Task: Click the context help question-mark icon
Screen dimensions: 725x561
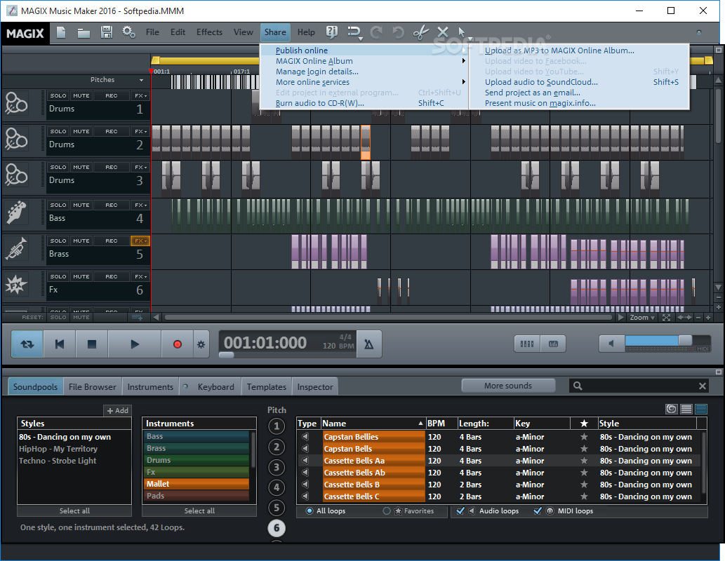Action: pos(331,32)
